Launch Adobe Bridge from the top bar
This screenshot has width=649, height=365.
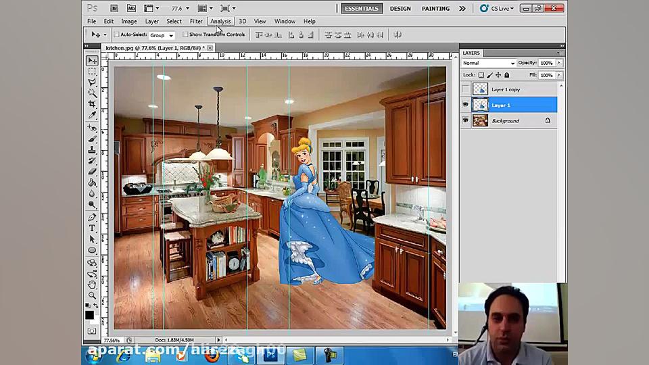pos(114,8)
